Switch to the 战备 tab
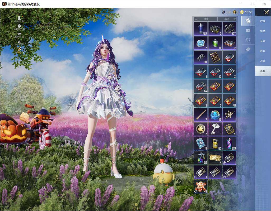 point(263,61)
